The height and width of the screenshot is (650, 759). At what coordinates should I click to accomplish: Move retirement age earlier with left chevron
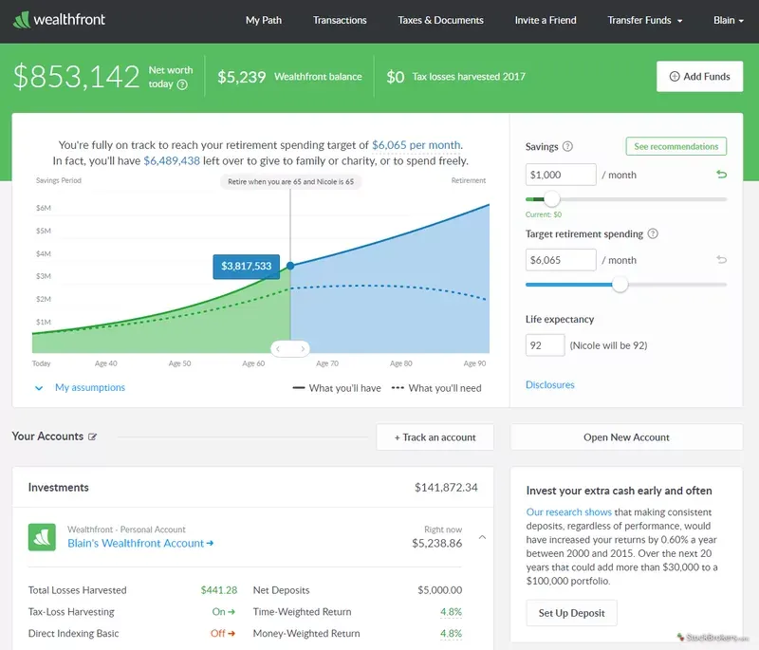coord(278,348)
